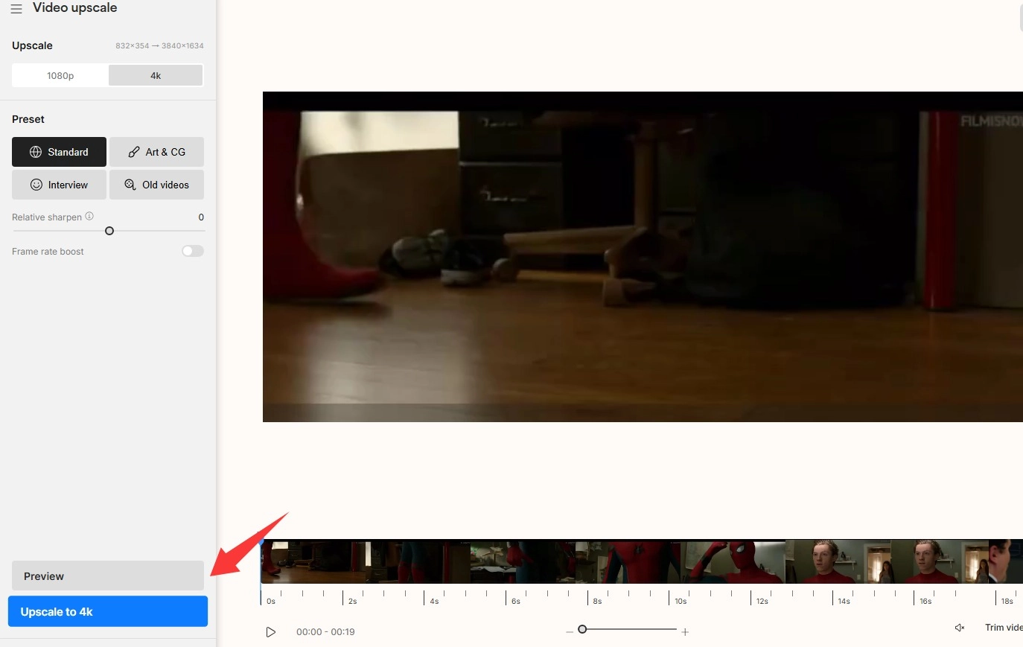
Task: Click Trim video option
Action: (1003, 628)
